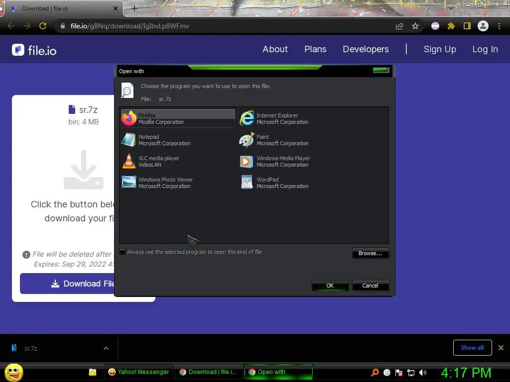The width and height of the screenshot is (510, 382).
Task: Switch to Download | file.i... taskbar item
Action: pyautogui.click(x=208, y=372)
